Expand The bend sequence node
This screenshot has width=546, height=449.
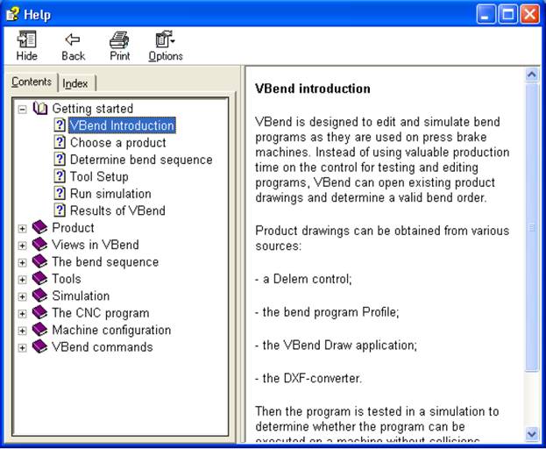(x=22, y=262)
